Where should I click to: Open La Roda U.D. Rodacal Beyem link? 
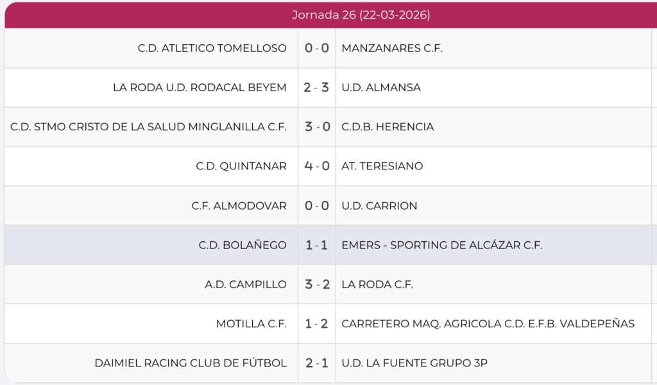(x=200, y=87)
